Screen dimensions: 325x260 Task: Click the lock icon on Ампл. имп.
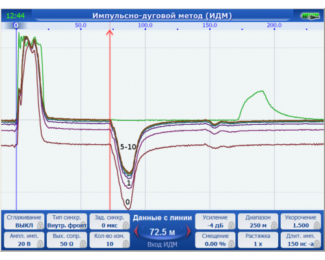40,244
